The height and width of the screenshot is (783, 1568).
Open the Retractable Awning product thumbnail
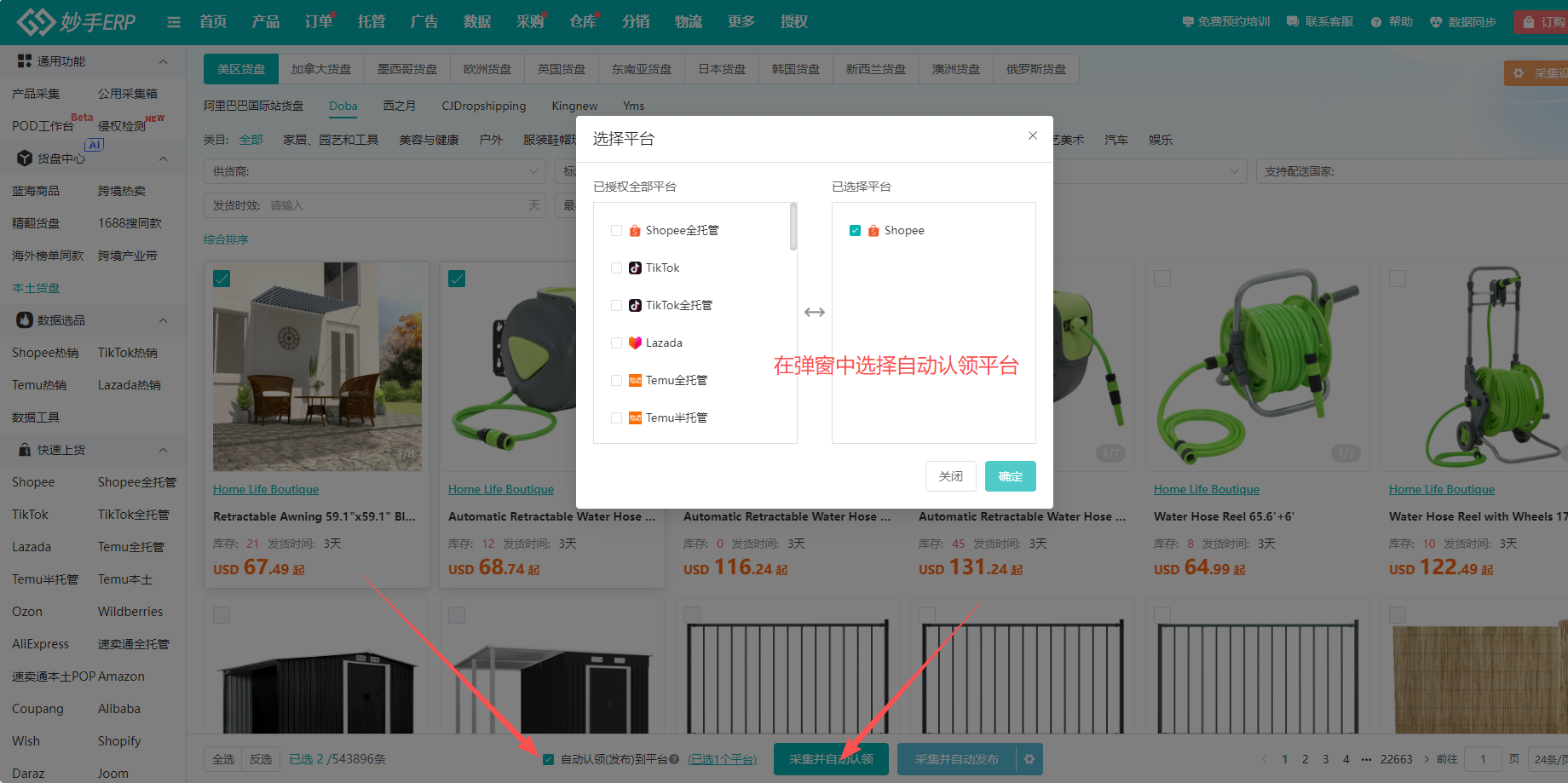pos(317,366)
